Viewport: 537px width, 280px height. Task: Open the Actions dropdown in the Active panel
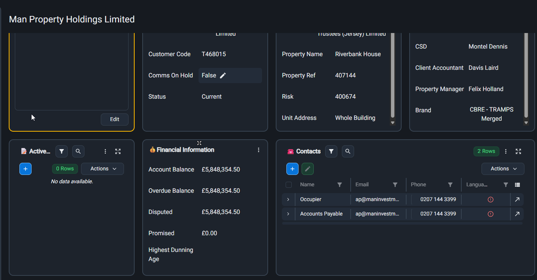pyautogui.click(x=102, y=169)
